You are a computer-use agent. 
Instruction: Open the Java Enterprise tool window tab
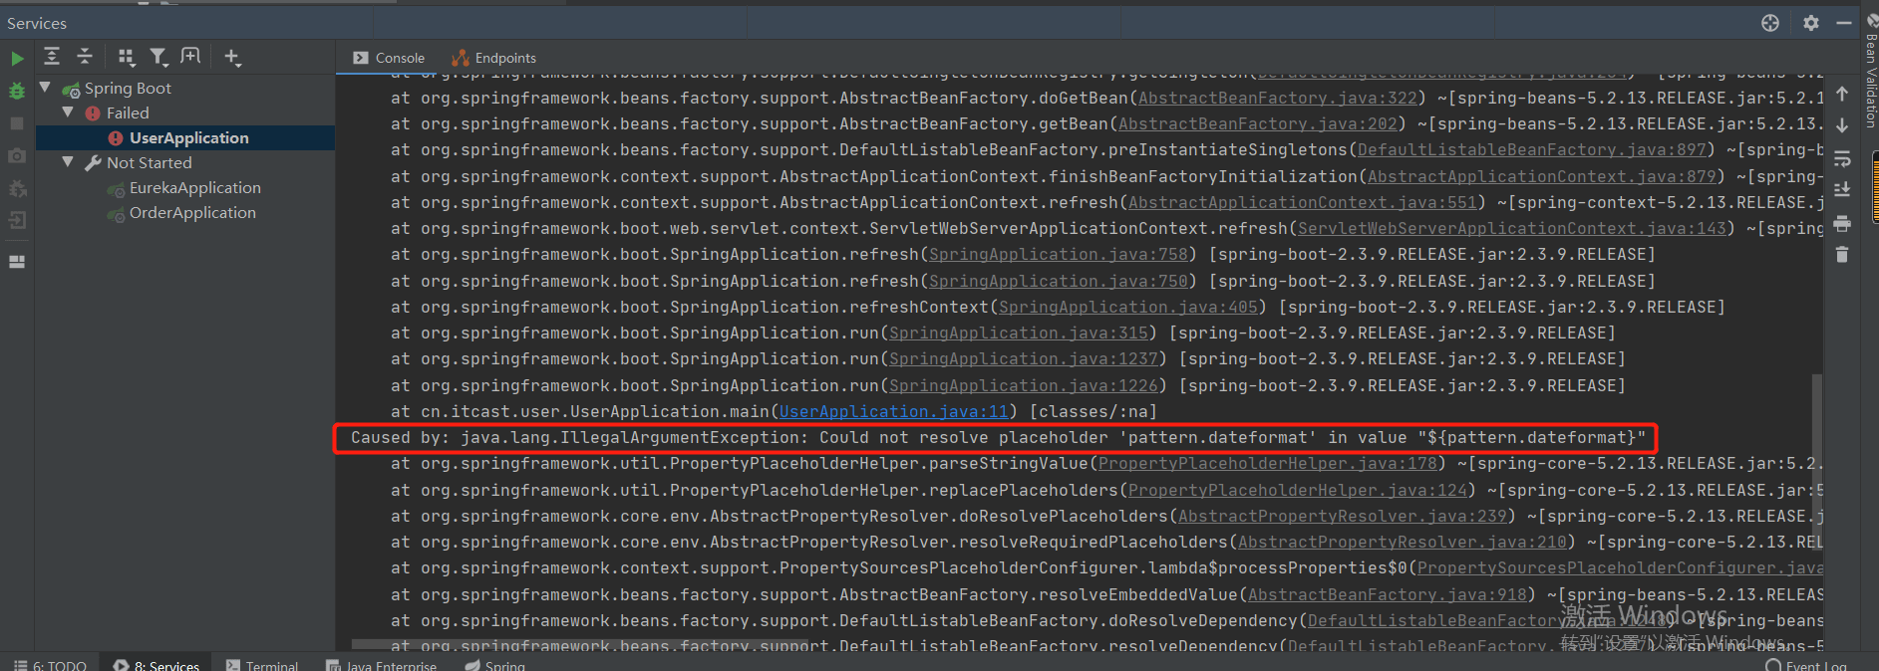click(x=382, y=665)
